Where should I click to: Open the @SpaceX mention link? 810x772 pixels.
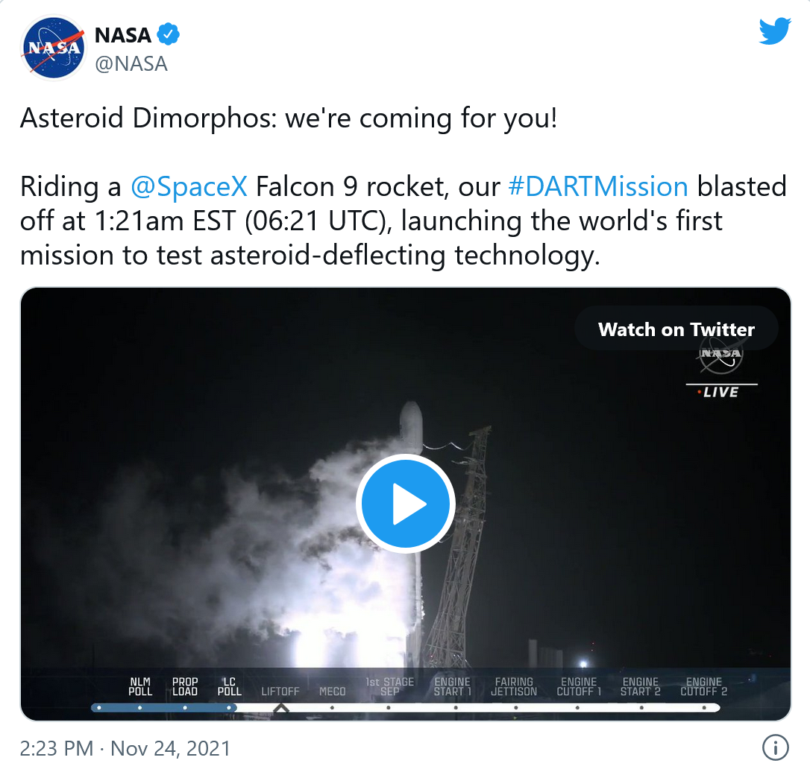click(x=189, y=186)
